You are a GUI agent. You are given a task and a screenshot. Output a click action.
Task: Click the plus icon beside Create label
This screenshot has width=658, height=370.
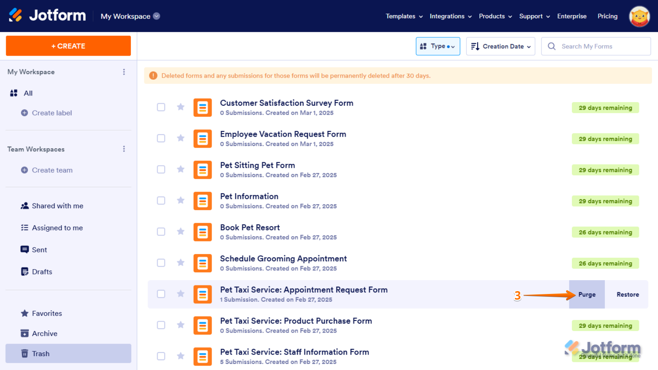tap(24, 113)
